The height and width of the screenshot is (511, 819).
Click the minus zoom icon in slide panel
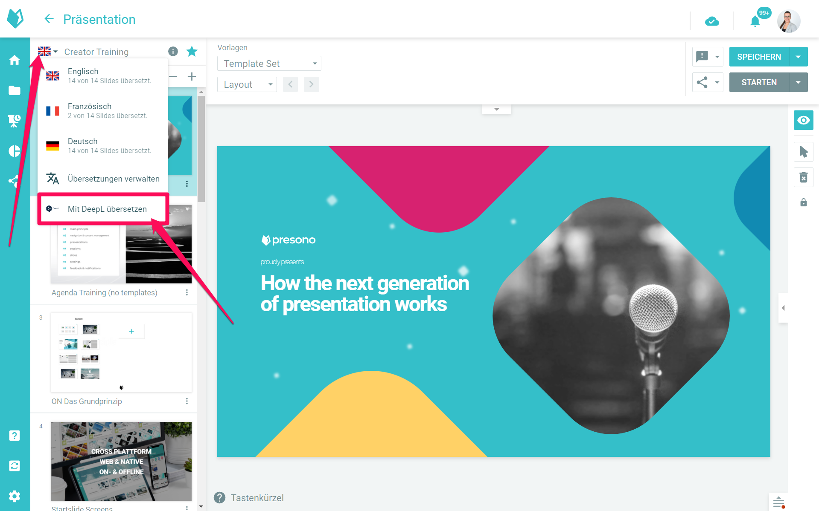tap(173, 77)
